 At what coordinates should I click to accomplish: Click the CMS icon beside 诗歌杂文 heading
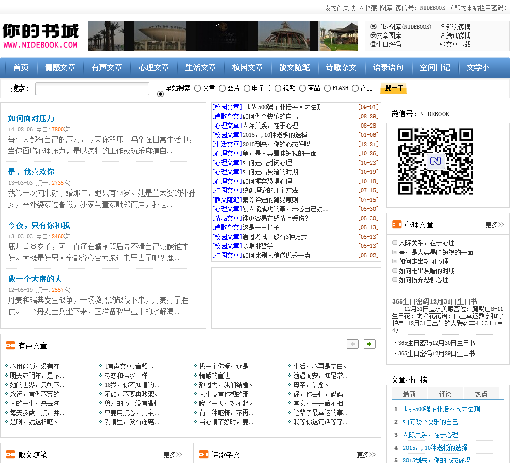203,454
